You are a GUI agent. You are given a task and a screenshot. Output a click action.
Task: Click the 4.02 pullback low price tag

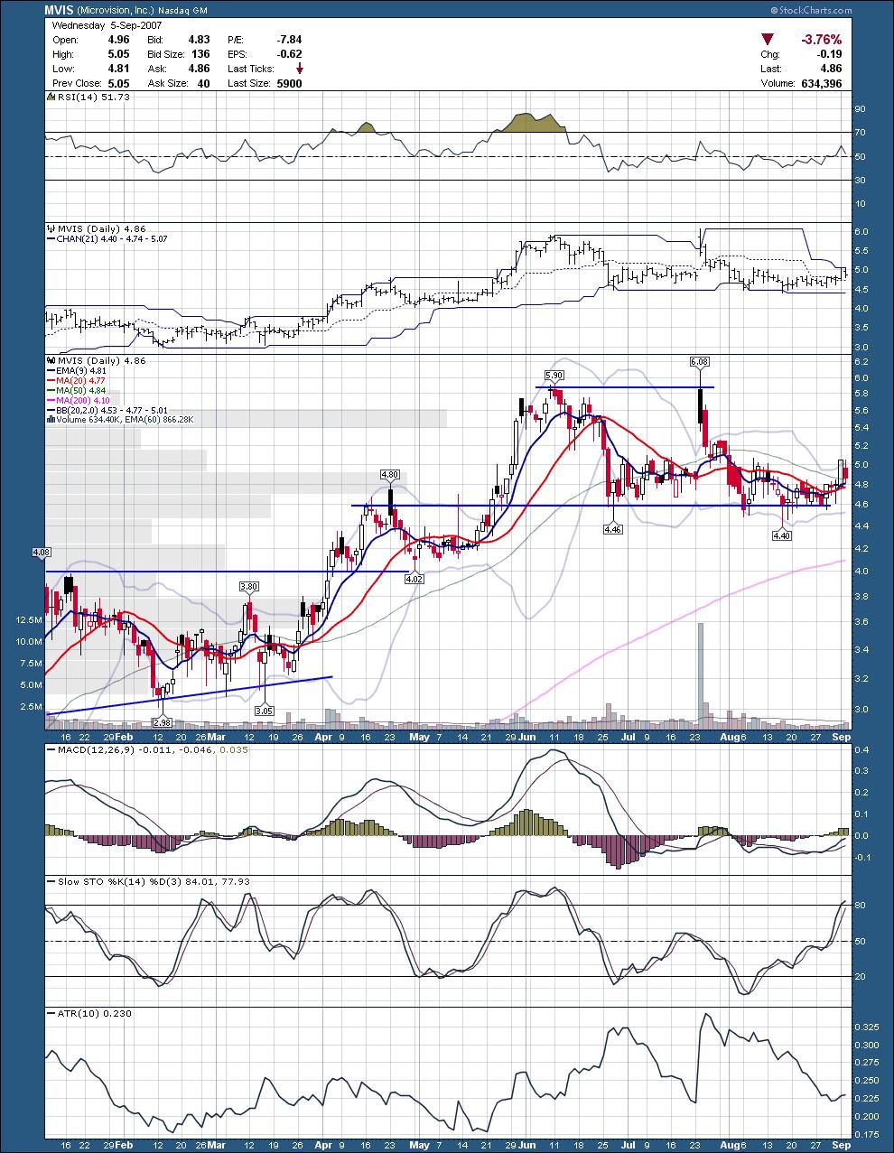tap(414, 579)
